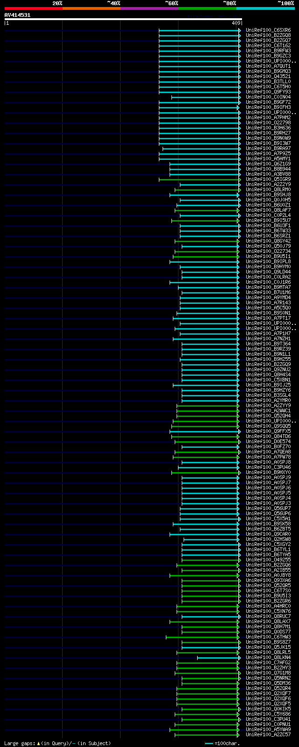Click label UniRef100_Q8LRM0

(268, 190)
